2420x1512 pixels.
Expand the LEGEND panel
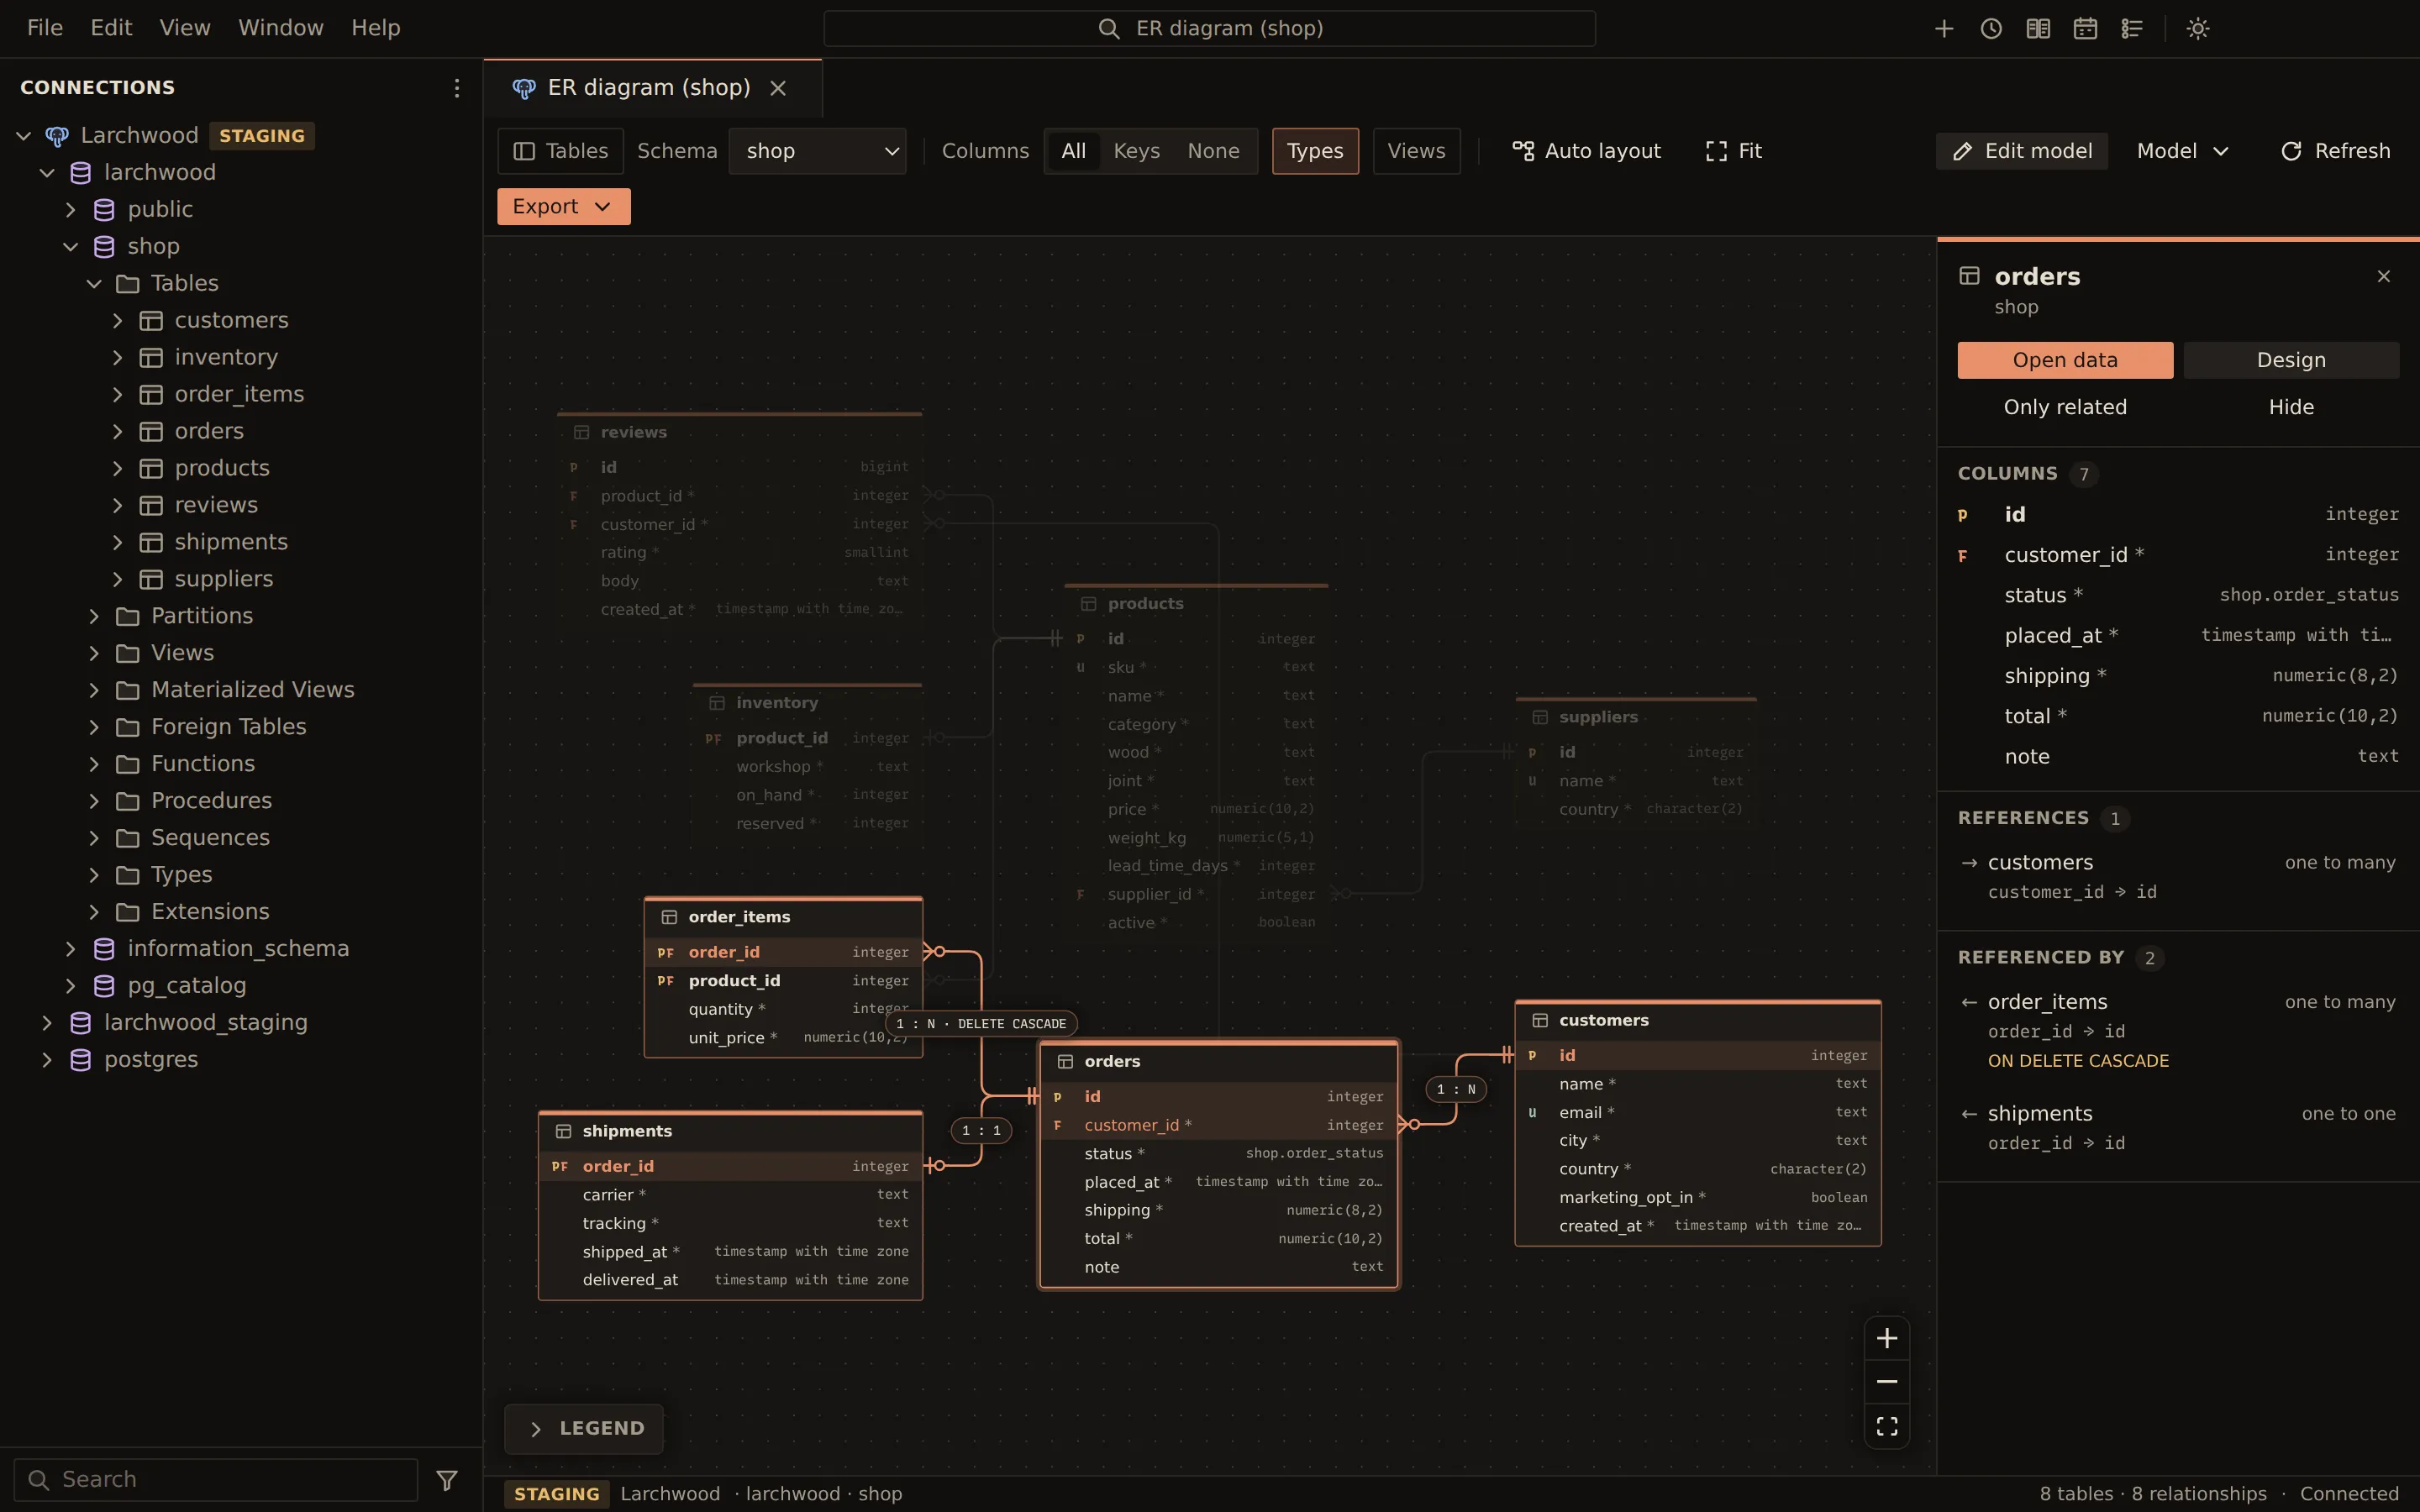pos(584,1429)
